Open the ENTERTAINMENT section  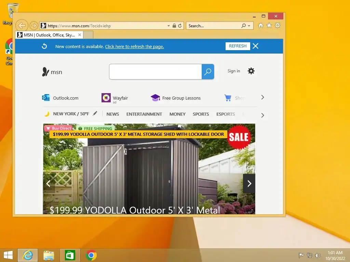coord(144,114)
